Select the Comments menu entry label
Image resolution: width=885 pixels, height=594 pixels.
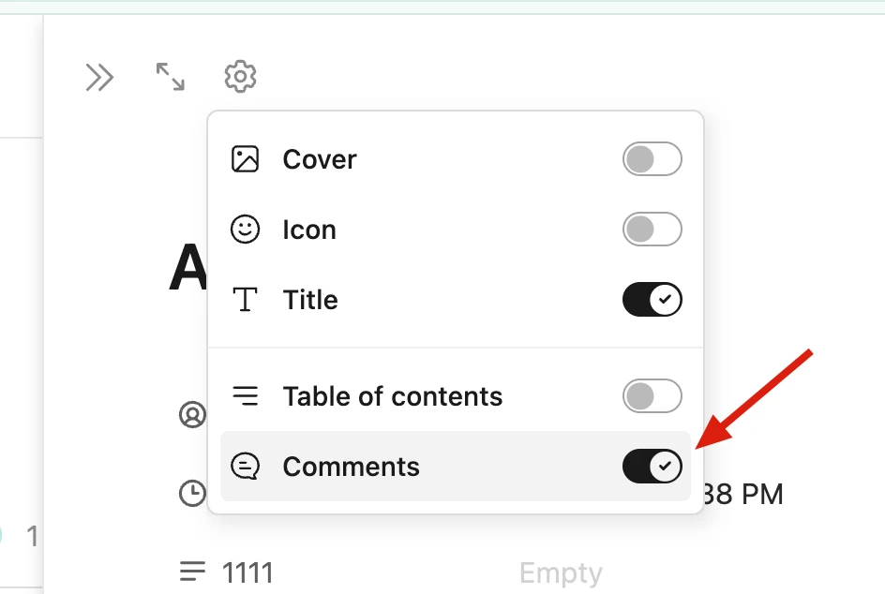(351, 467)
